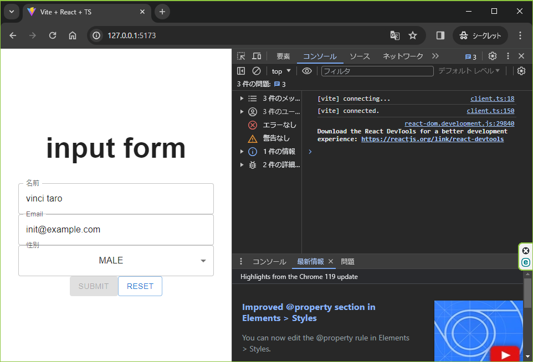Click the RESET button

[140, 286]
